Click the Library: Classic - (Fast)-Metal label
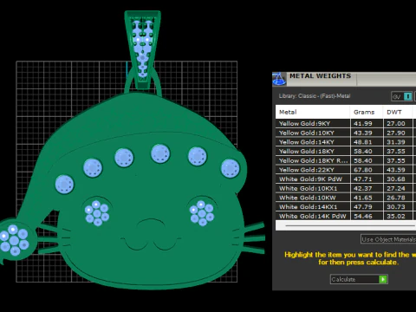416x312 pixels. 315,96
